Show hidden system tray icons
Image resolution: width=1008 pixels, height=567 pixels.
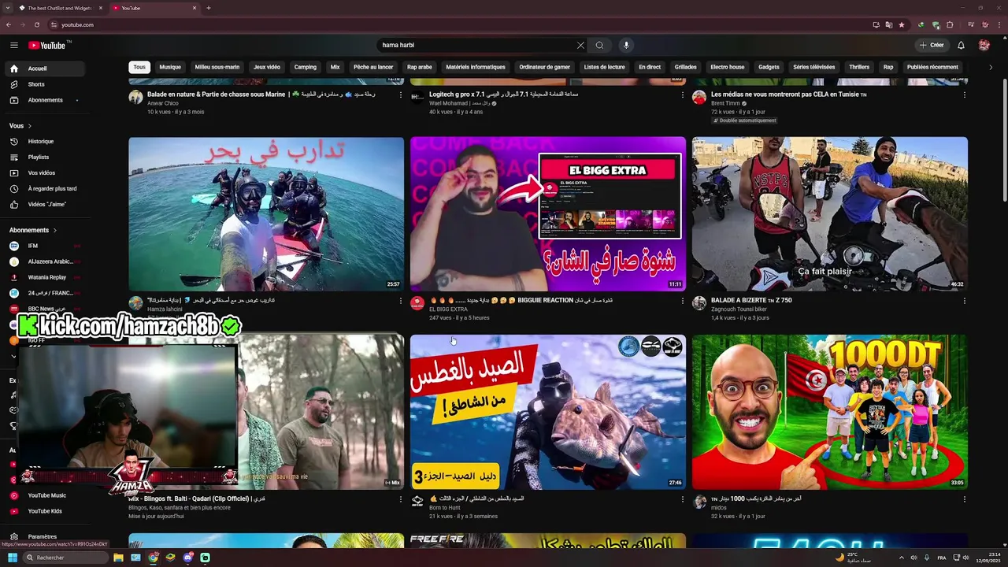coord(902,558)
